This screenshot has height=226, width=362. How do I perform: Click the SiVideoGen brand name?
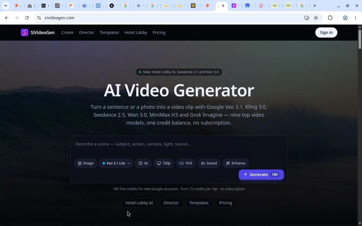point(43,33)
